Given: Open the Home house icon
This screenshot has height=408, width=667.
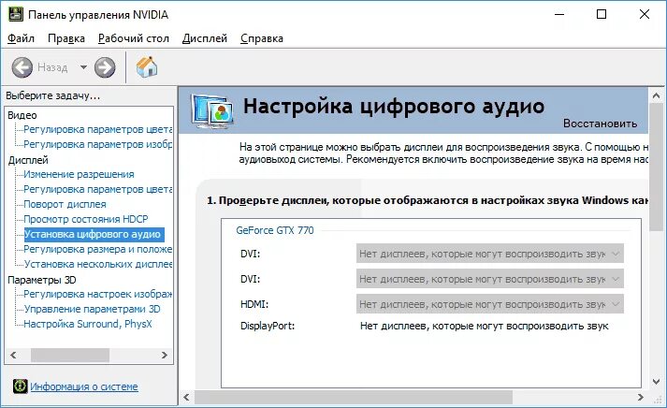Looking at the screenshot, I should [147, 66].
